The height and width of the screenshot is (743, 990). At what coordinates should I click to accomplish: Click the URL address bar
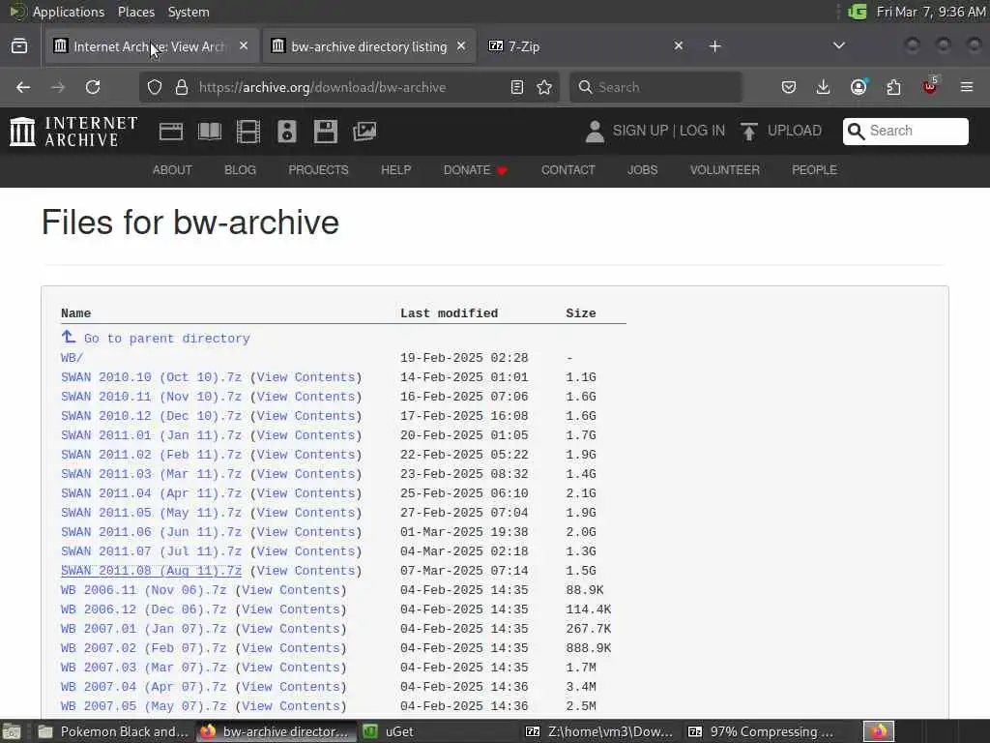tap(350, 87)
